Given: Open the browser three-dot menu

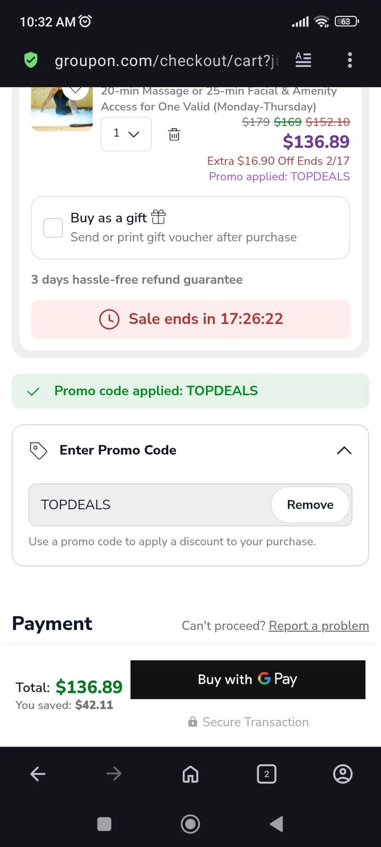Looking at the screenshot, I should tap(350, 60).
